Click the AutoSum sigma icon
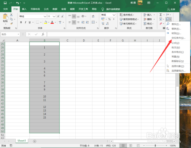Screen dimensions: 191x148 161,15
